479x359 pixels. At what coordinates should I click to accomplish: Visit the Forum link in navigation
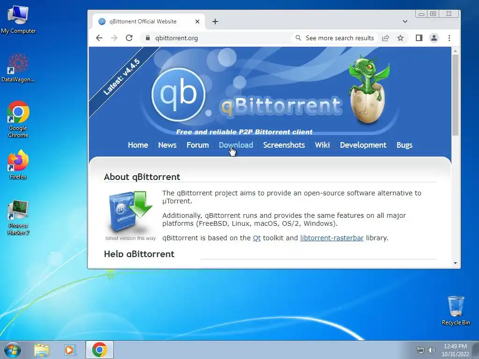(198, 145)
